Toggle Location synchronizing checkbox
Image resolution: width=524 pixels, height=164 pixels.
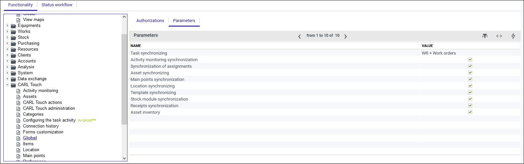point(470,86)
